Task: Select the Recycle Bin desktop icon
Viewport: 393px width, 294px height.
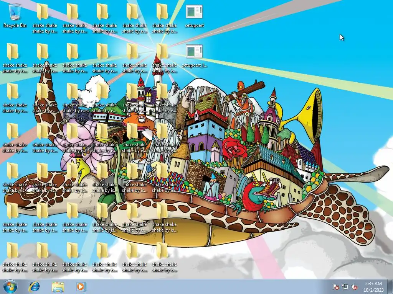Action: (x=15, y=16)
